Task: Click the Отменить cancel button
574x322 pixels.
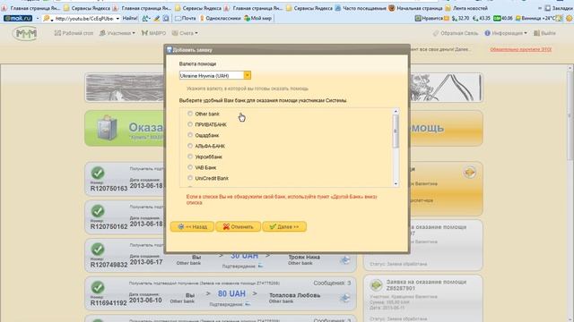Action: pyautogui.click(x=238, y=226)
